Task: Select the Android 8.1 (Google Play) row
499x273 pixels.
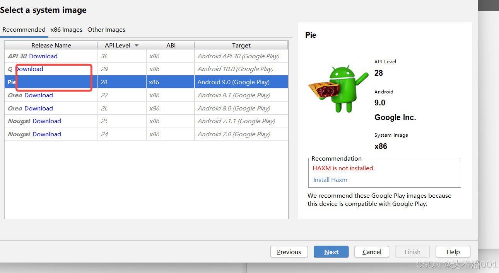Action: [x=146, y=95]
